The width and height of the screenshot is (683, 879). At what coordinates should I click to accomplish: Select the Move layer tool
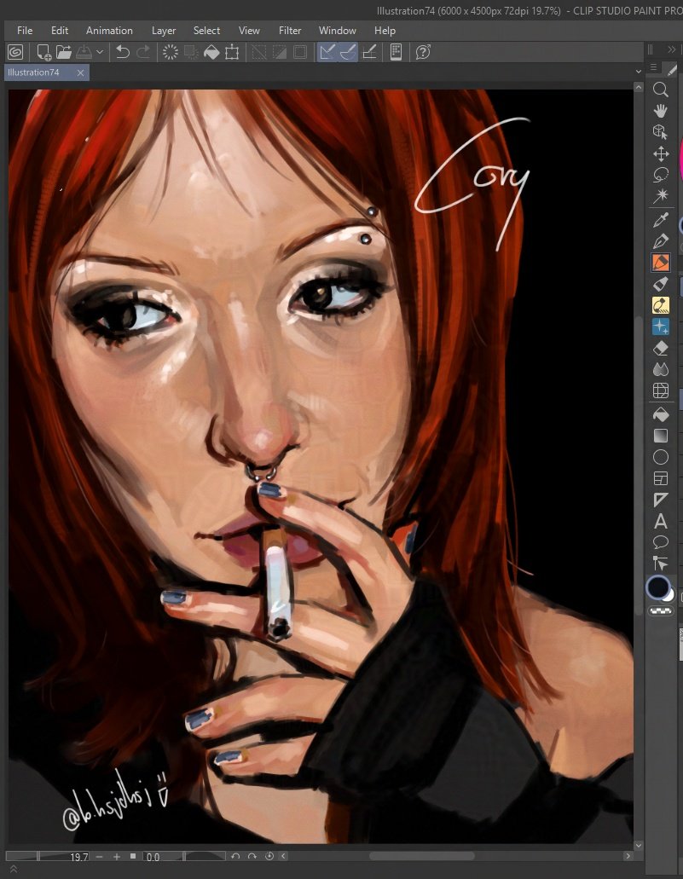(661, 153)
